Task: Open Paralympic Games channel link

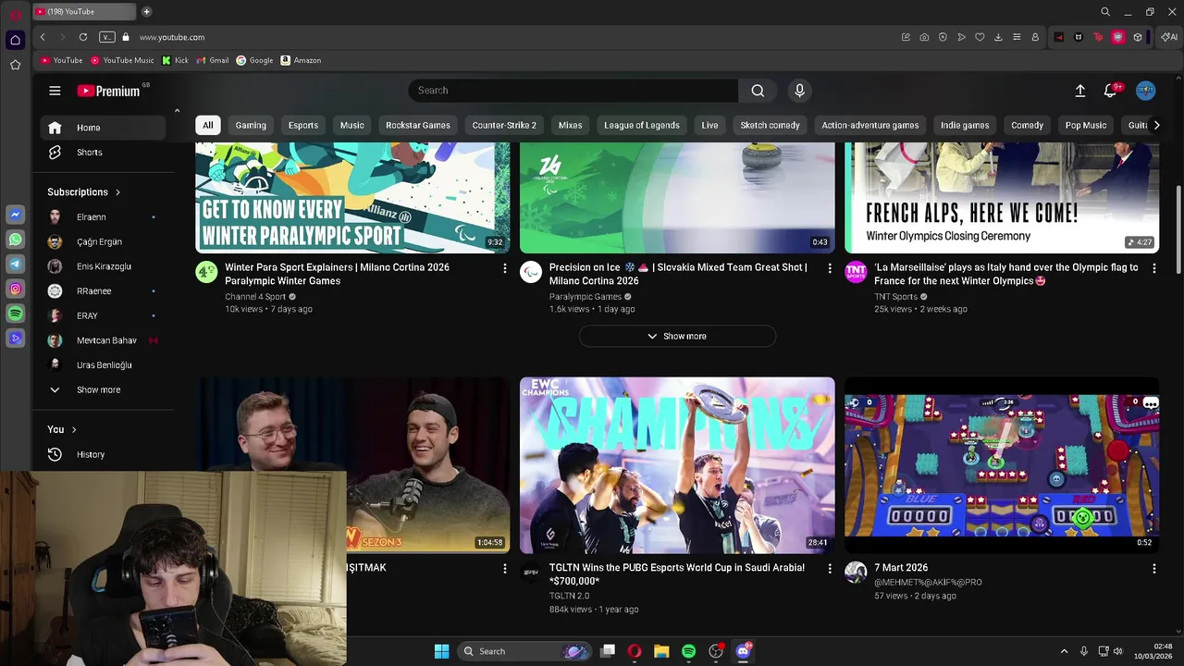Action: [586, 297]
